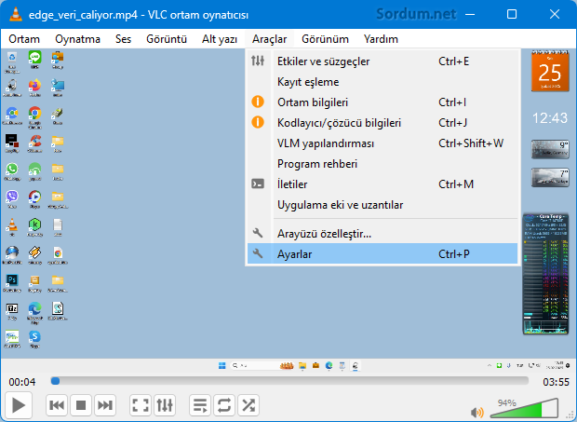Click orange info icon beside Ortam bilgileri
The image size is (577, 422).
(258, 102)
